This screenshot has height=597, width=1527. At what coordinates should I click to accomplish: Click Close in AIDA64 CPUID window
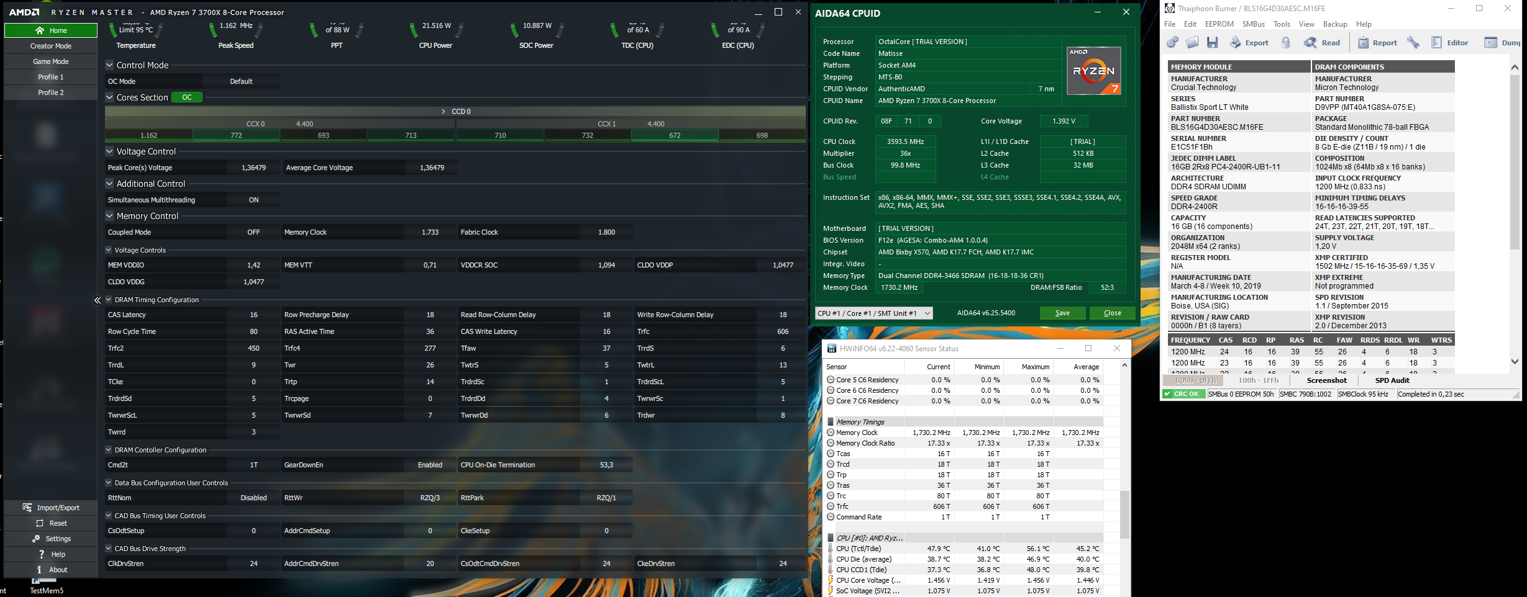coord(1112,313)
